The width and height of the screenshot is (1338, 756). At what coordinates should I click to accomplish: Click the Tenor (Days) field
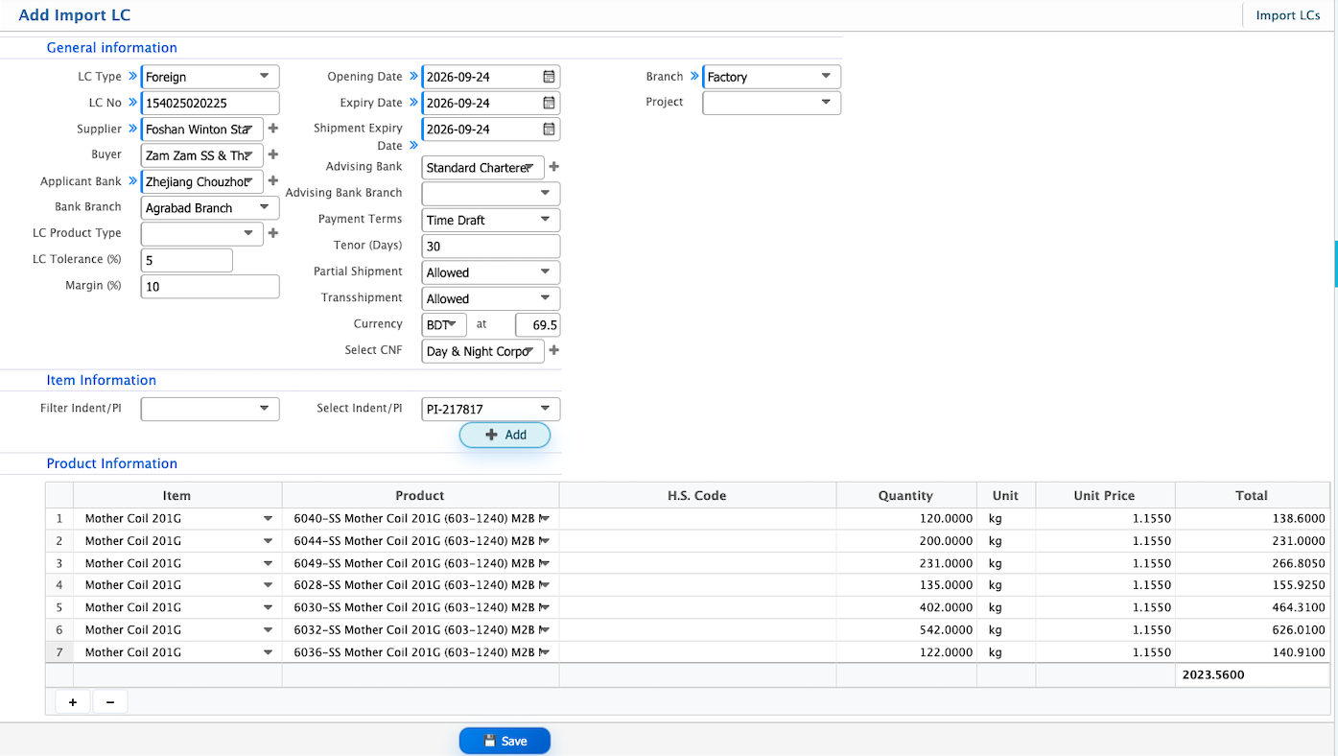[x=491, y=247]
